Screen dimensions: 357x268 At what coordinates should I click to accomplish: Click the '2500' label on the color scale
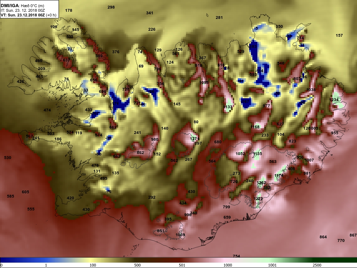(317, 265)
